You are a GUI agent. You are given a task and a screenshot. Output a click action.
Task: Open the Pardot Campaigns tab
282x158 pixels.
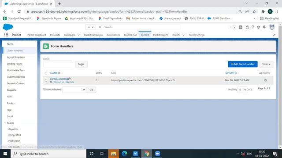[93, 35]
